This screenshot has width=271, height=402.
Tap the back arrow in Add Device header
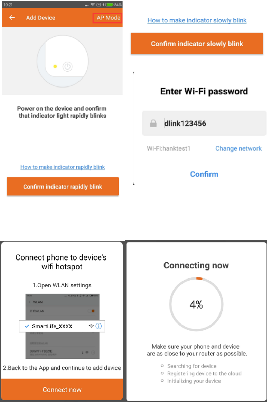12,18
